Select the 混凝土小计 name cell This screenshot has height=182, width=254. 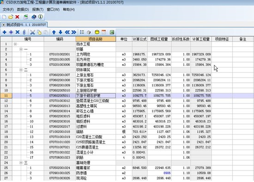click(96, 152)
